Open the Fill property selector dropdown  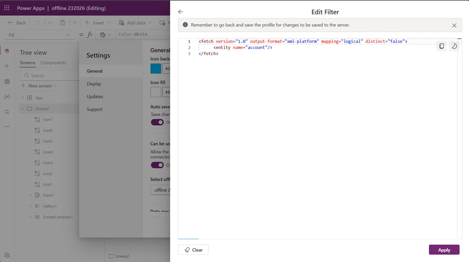point(39,35)
